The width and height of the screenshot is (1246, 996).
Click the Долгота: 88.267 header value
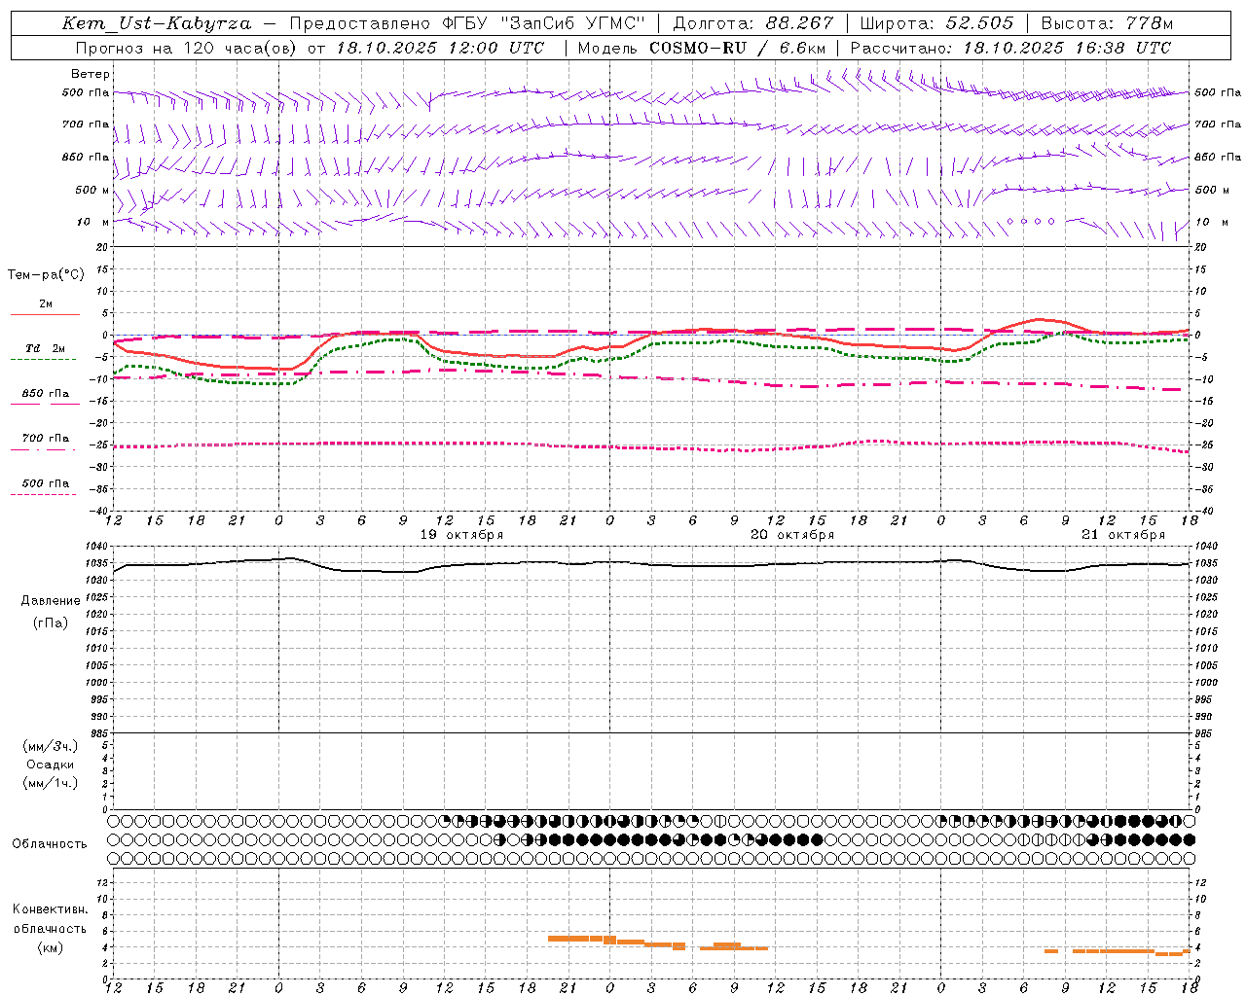(x=753, y=23)
